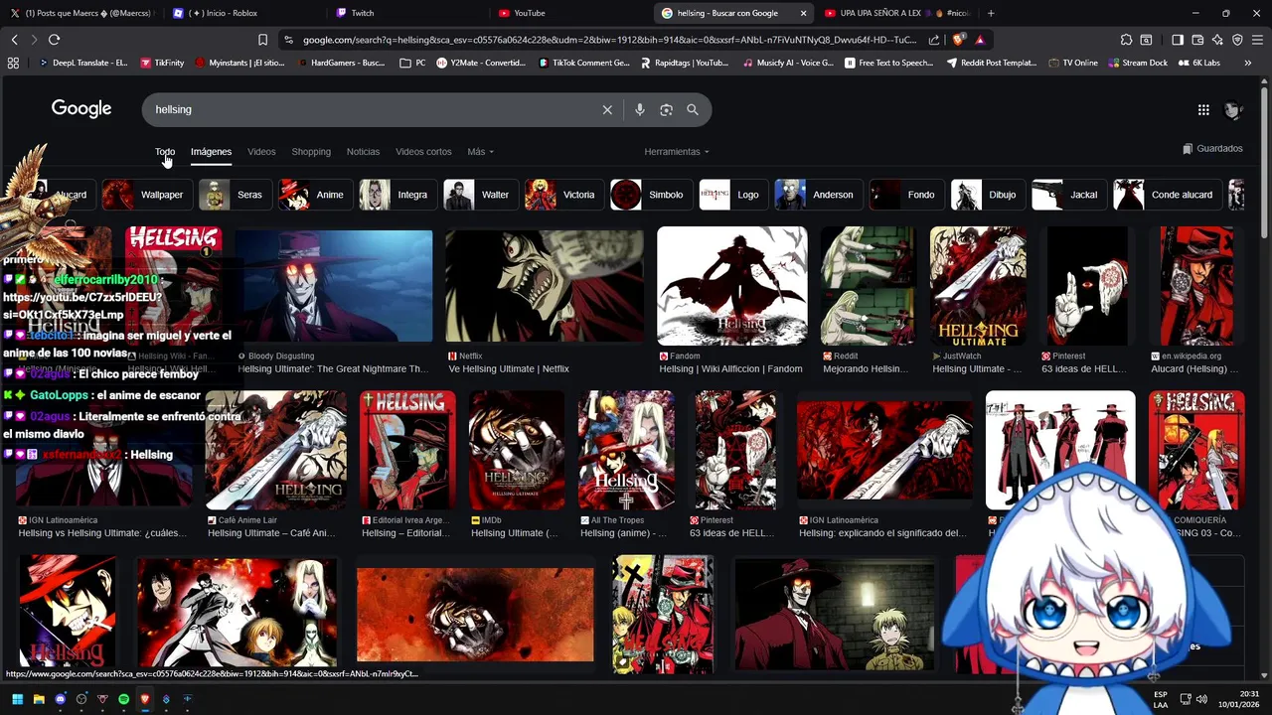Show hidden bookmarks with the chevron

click(1248, 63)
